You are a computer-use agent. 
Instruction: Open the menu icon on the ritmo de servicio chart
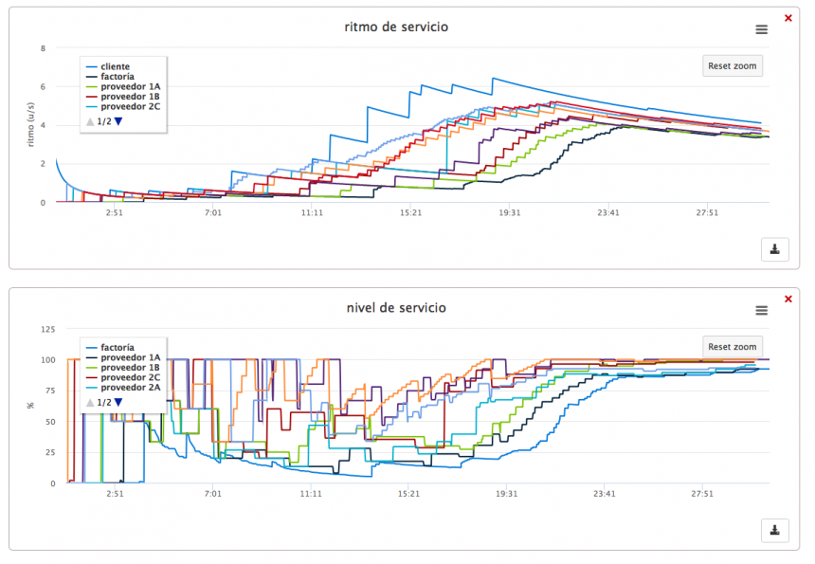coord(761,29)
